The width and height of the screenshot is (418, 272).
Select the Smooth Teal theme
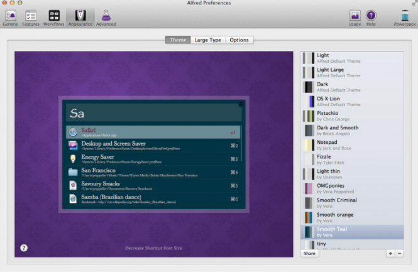pos(352,232)
